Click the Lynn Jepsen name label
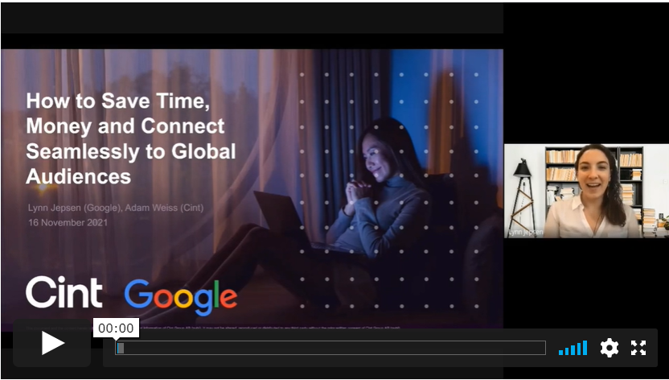The width and height of the screenshot is (669, 380). tap(525, 232)
